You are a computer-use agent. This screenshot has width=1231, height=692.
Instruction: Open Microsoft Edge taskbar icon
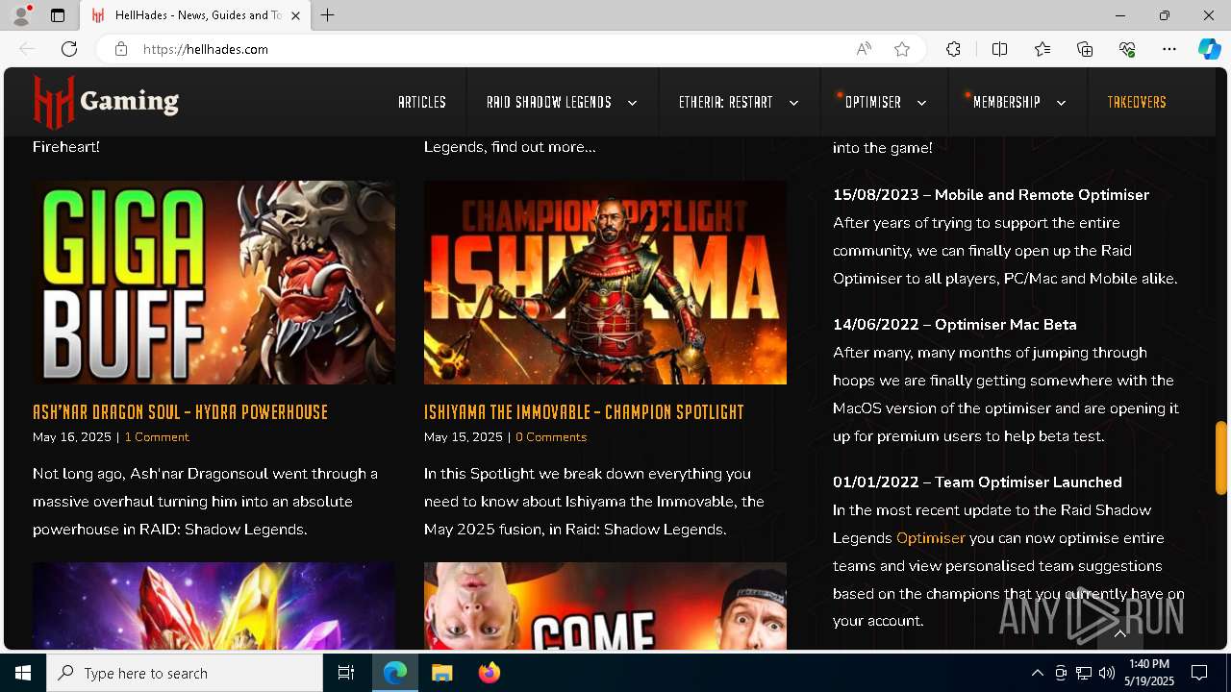point(395,673)
